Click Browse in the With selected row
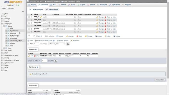 (60, 36)
